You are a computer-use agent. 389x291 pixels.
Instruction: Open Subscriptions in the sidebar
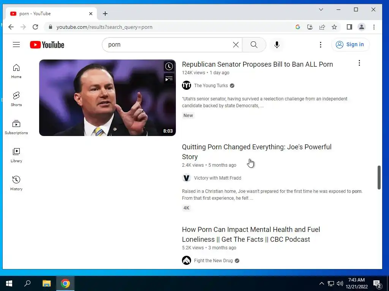(16, 127)
